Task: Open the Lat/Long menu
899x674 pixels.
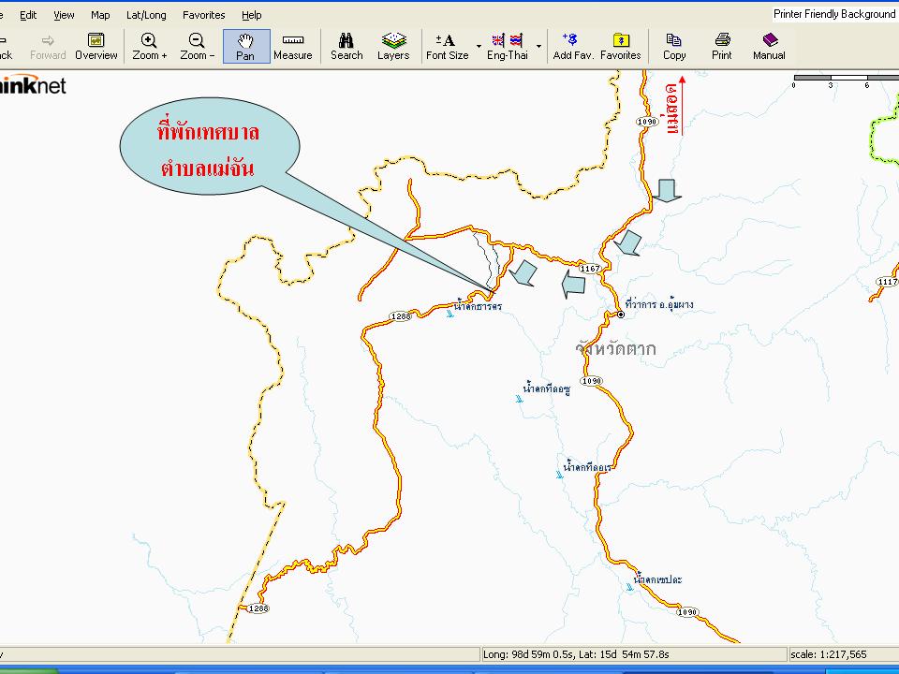Action: coord(146,15)
